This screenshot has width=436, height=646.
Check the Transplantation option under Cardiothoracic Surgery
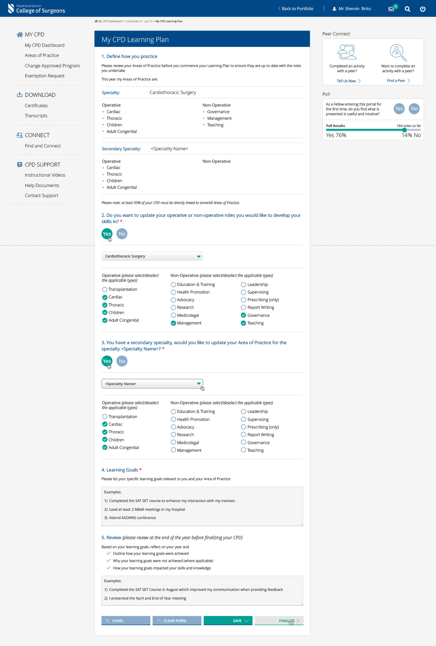105,289
